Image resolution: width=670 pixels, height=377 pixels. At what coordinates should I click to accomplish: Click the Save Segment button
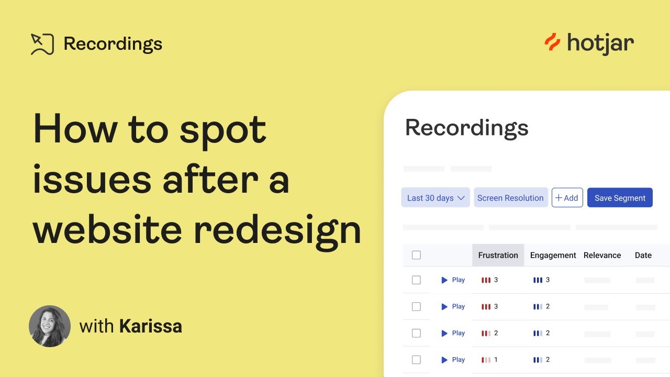[x=620, y=198]
